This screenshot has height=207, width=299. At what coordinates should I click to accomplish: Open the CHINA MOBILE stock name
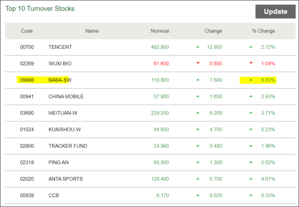(x=66, y=97)
